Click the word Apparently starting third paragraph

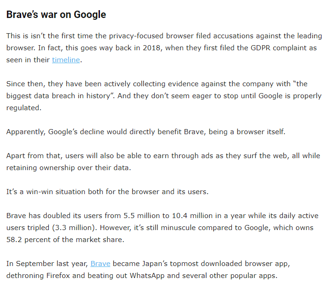coord(25,132)
